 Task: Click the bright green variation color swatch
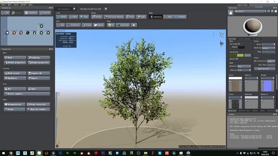[x=240, y=55]
